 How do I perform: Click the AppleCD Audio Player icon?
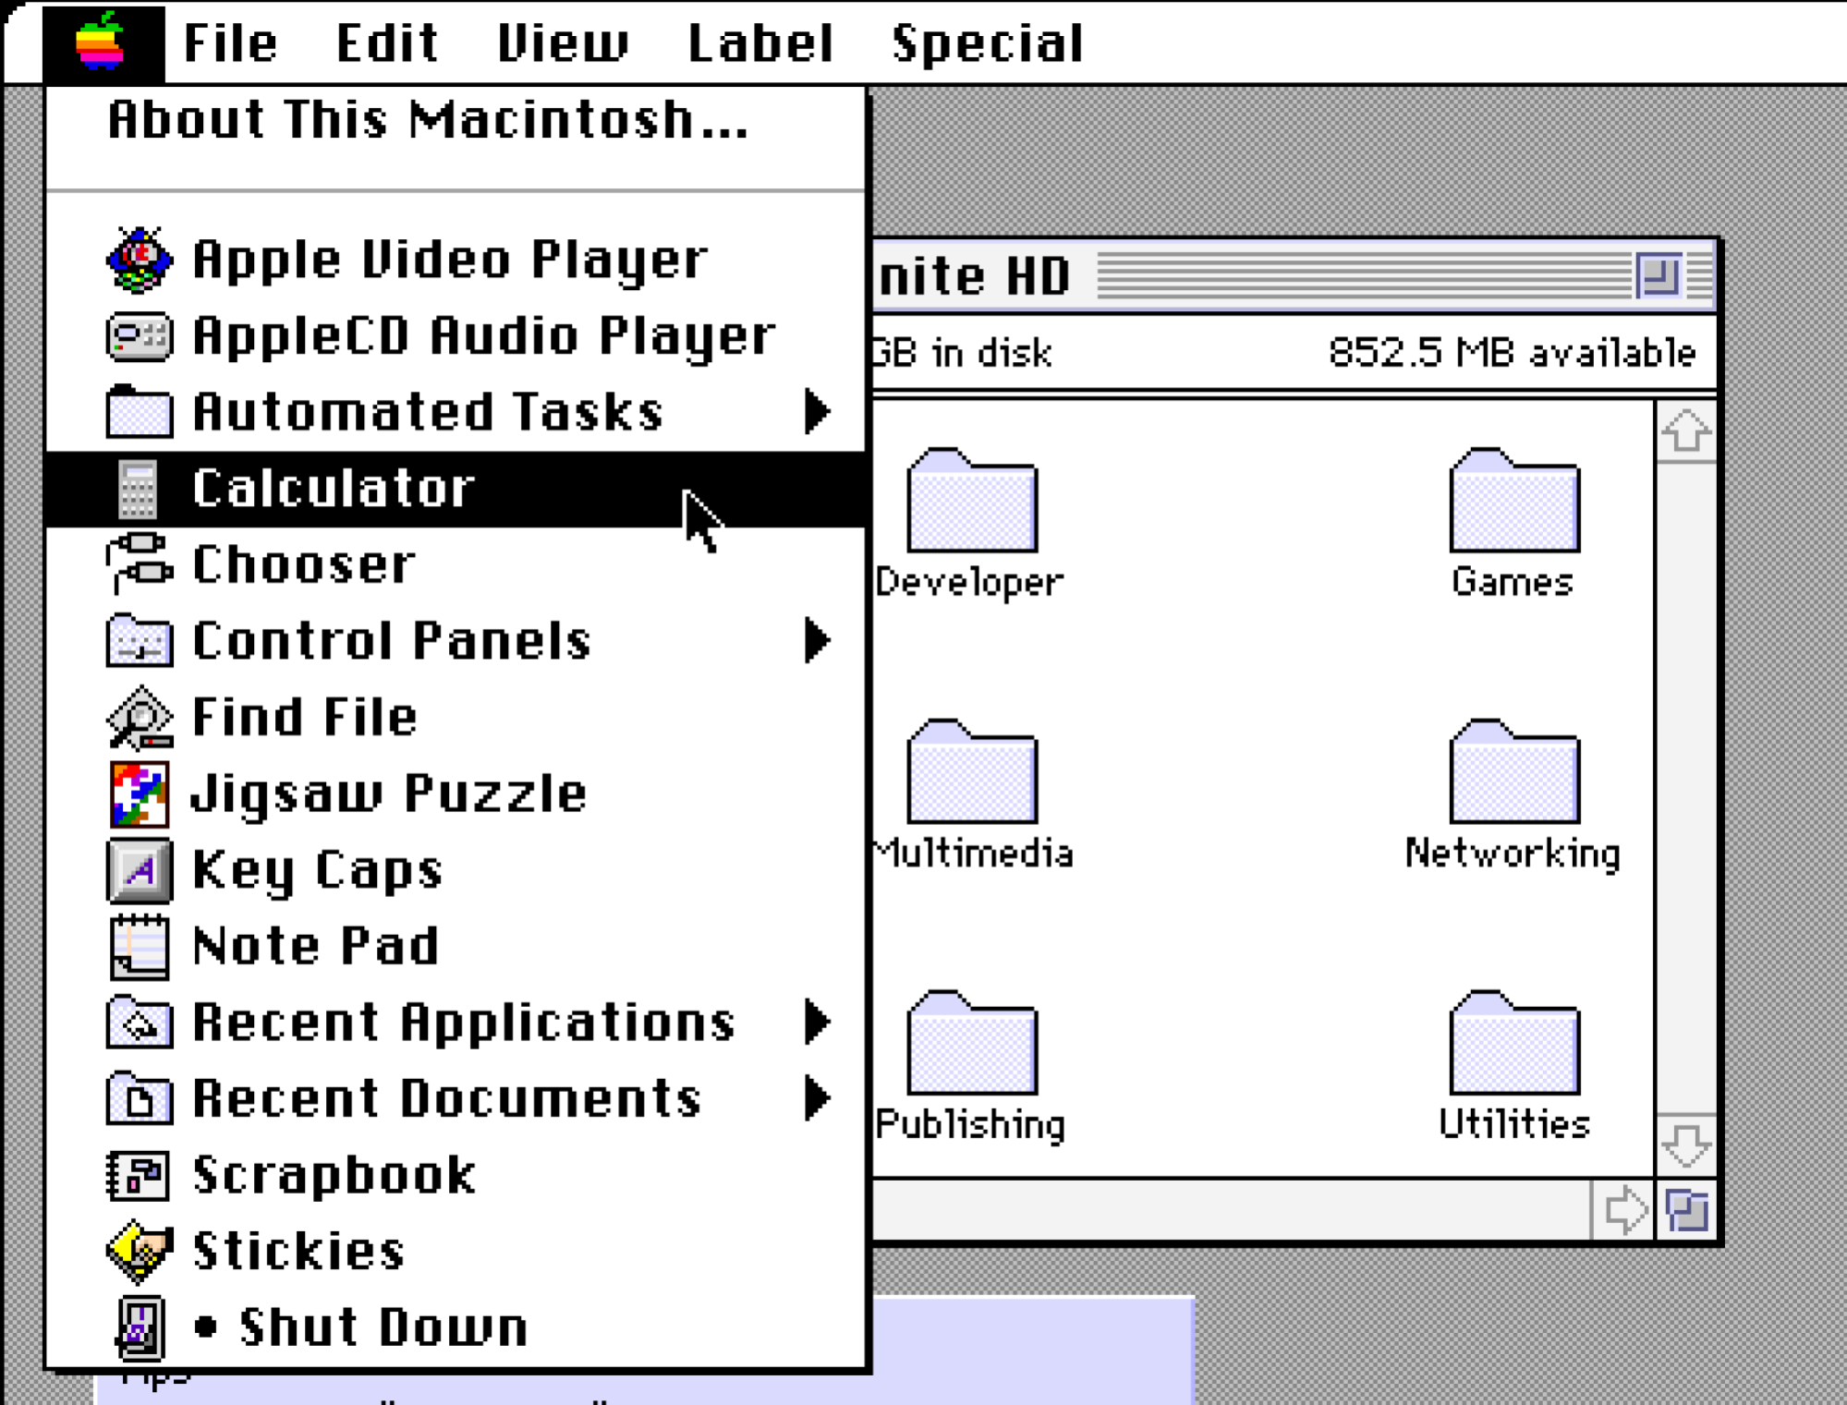click(139, 336)
